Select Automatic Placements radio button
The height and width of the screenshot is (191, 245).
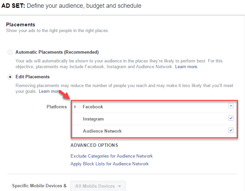(10, 52)
